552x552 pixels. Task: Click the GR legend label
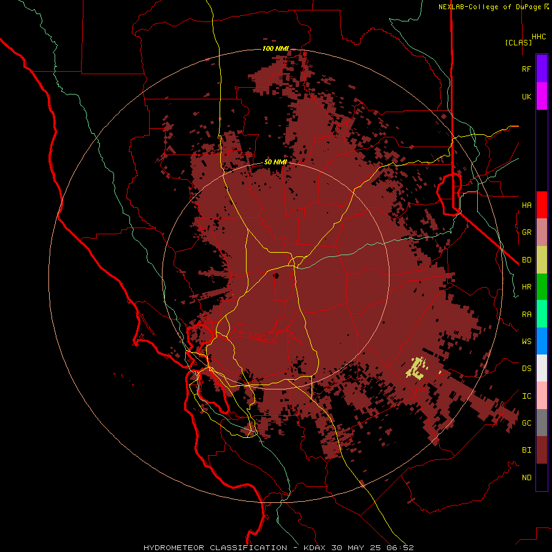[526, 232]
